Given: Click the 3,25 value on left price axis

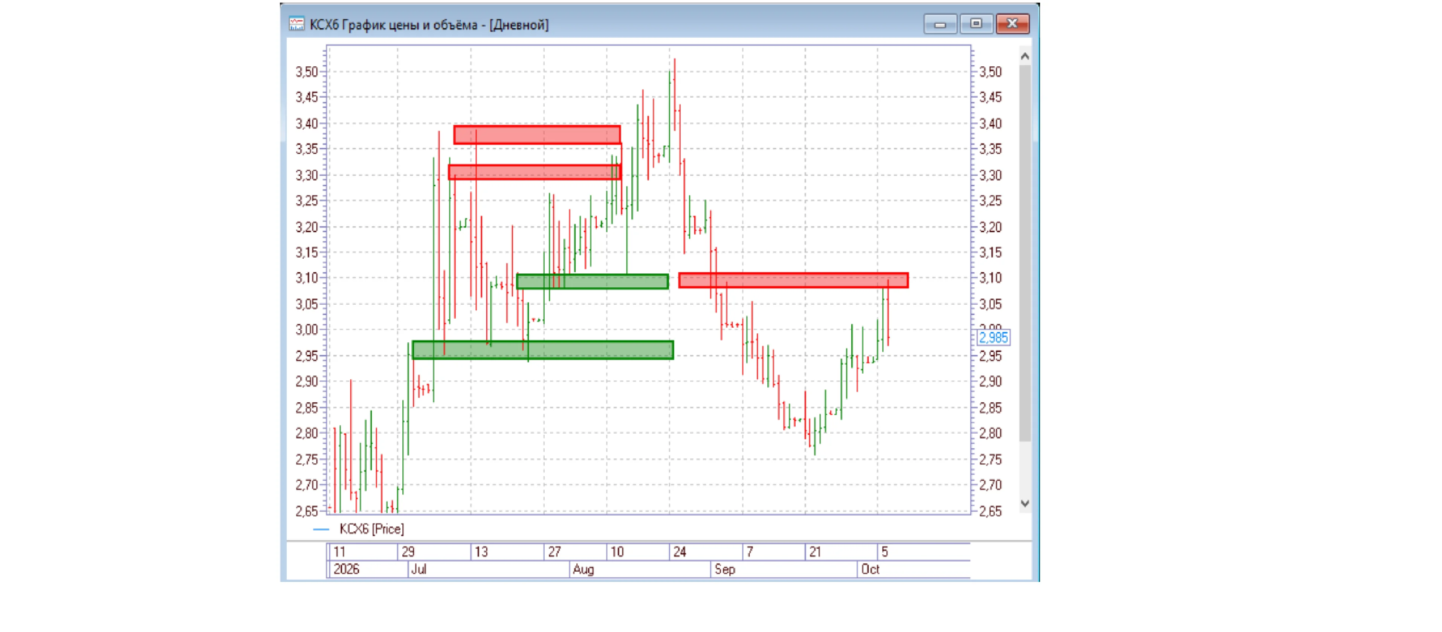Looking at the screenshot, I should point(307,200).
